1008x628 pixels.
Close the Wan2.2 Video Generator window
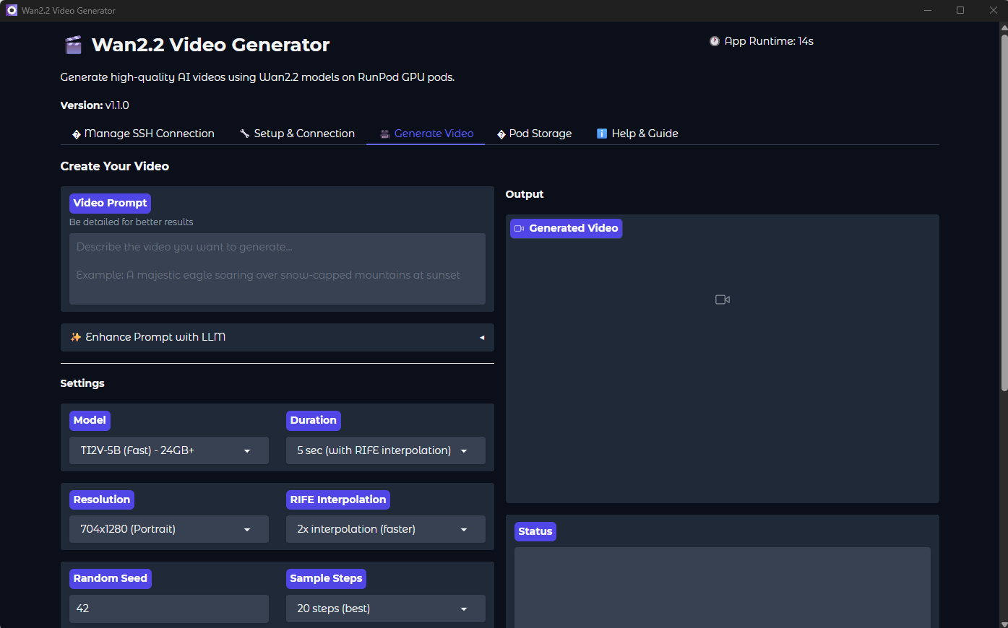(993, 10)
